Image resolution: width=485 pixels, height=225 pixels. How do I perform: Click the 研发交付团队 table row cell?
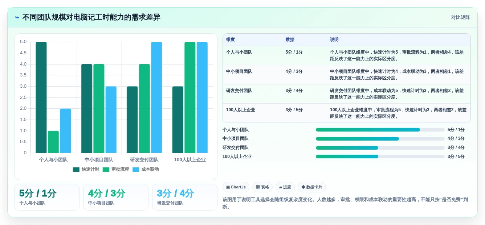pos(239,91)
